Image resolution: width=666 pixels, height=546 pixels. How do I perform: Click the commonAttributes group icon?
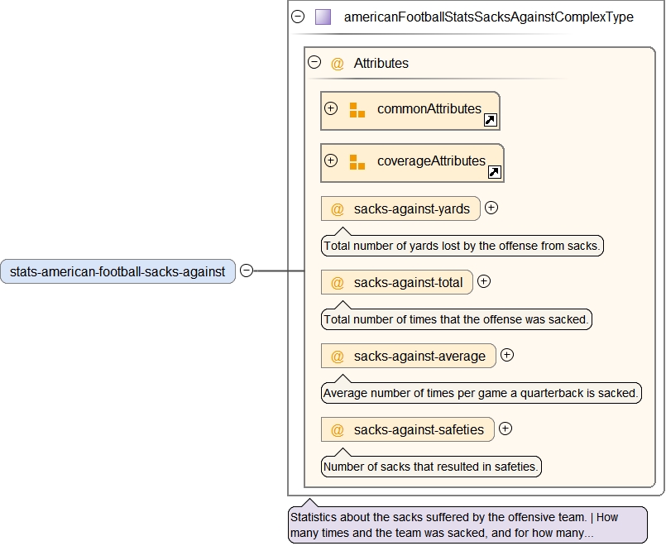tap(357, 110)
